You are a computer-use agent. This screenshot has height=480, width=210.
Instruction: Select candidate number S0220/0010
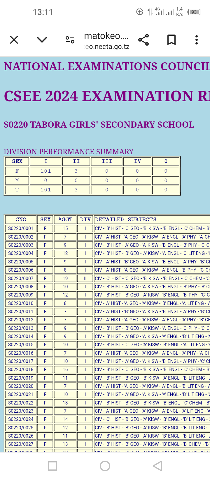pyautogui.click(x=21, y=303)
